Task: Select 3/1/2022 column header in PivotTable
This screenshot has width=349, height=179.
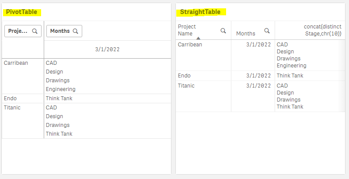Action: [x=107, y=49]
